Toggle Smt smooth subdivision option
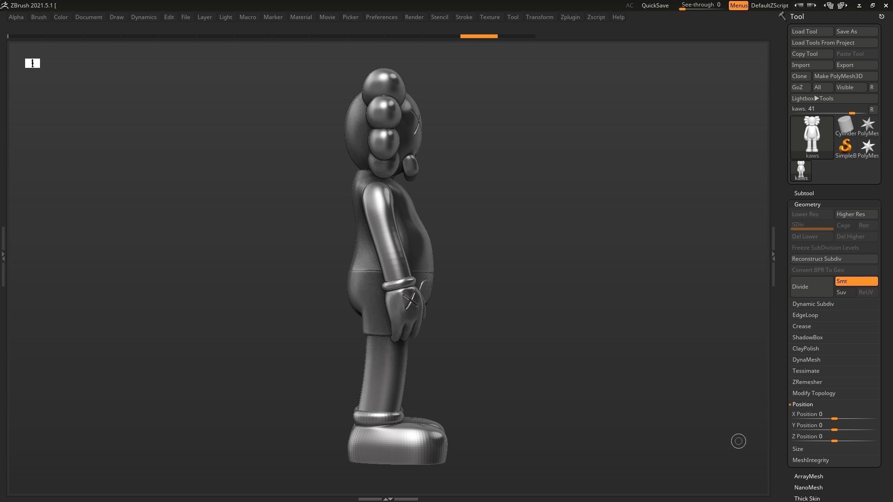Image resolution: width=893 pixels, height=502 pixels. click(856, 281)
